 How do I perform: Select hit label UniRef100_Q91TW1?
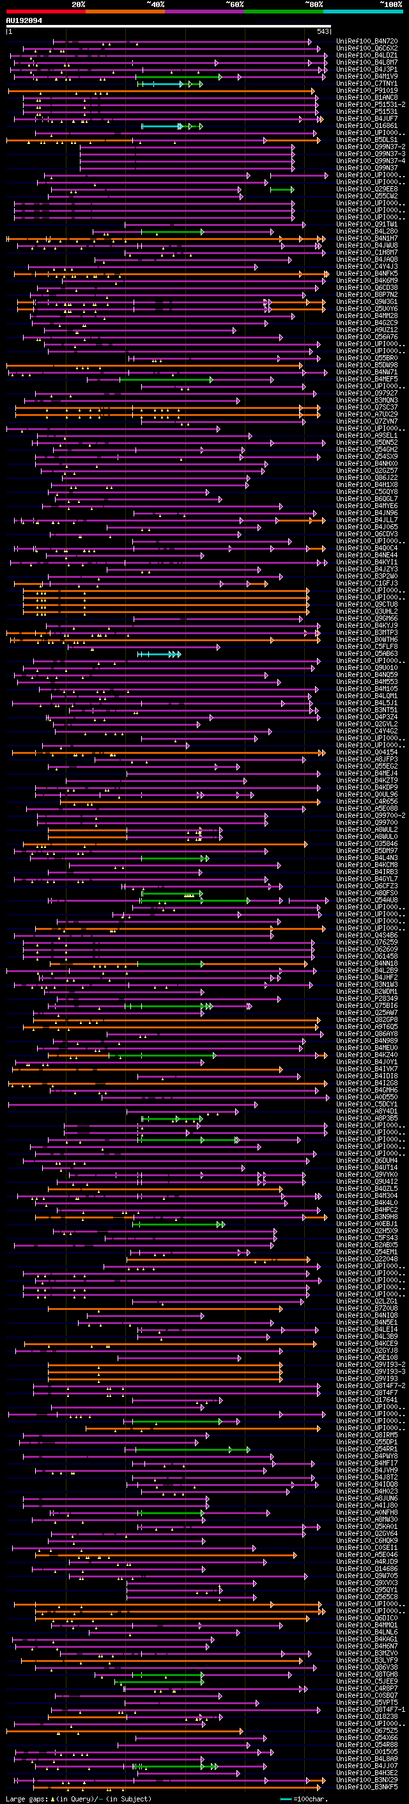click(367, 225)
